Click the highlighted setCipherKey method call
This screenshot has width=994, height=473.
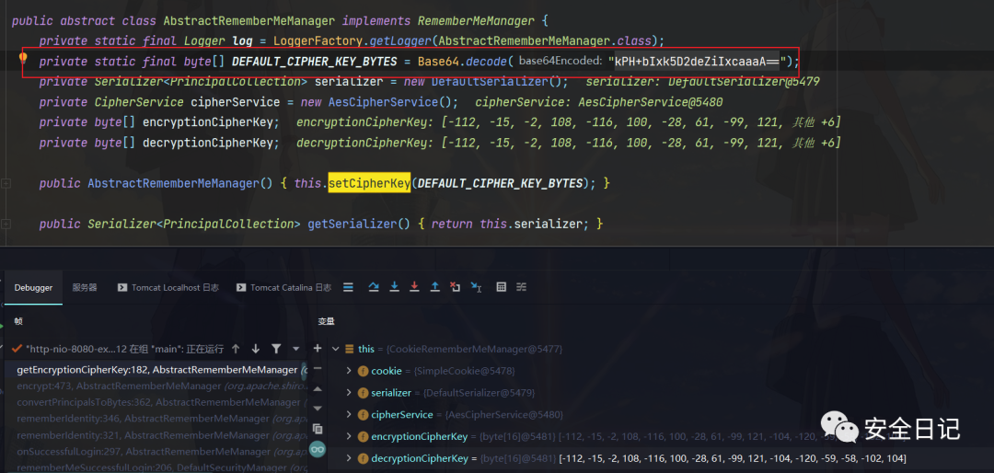(369, 183)
